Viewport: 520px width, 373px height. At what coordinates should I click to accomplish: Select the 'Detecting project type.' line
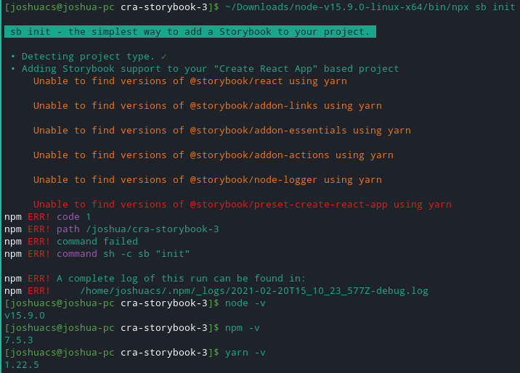click(88, 57)
